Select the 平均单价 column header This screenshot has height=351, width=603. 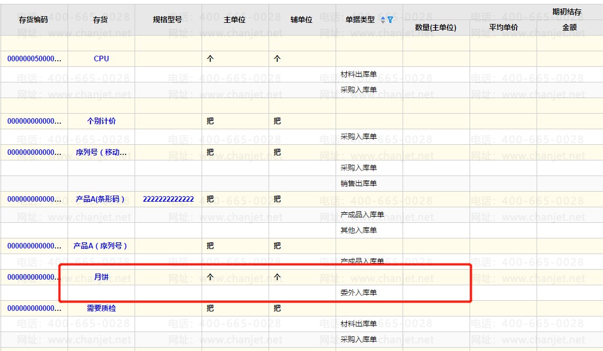[504, 28]
